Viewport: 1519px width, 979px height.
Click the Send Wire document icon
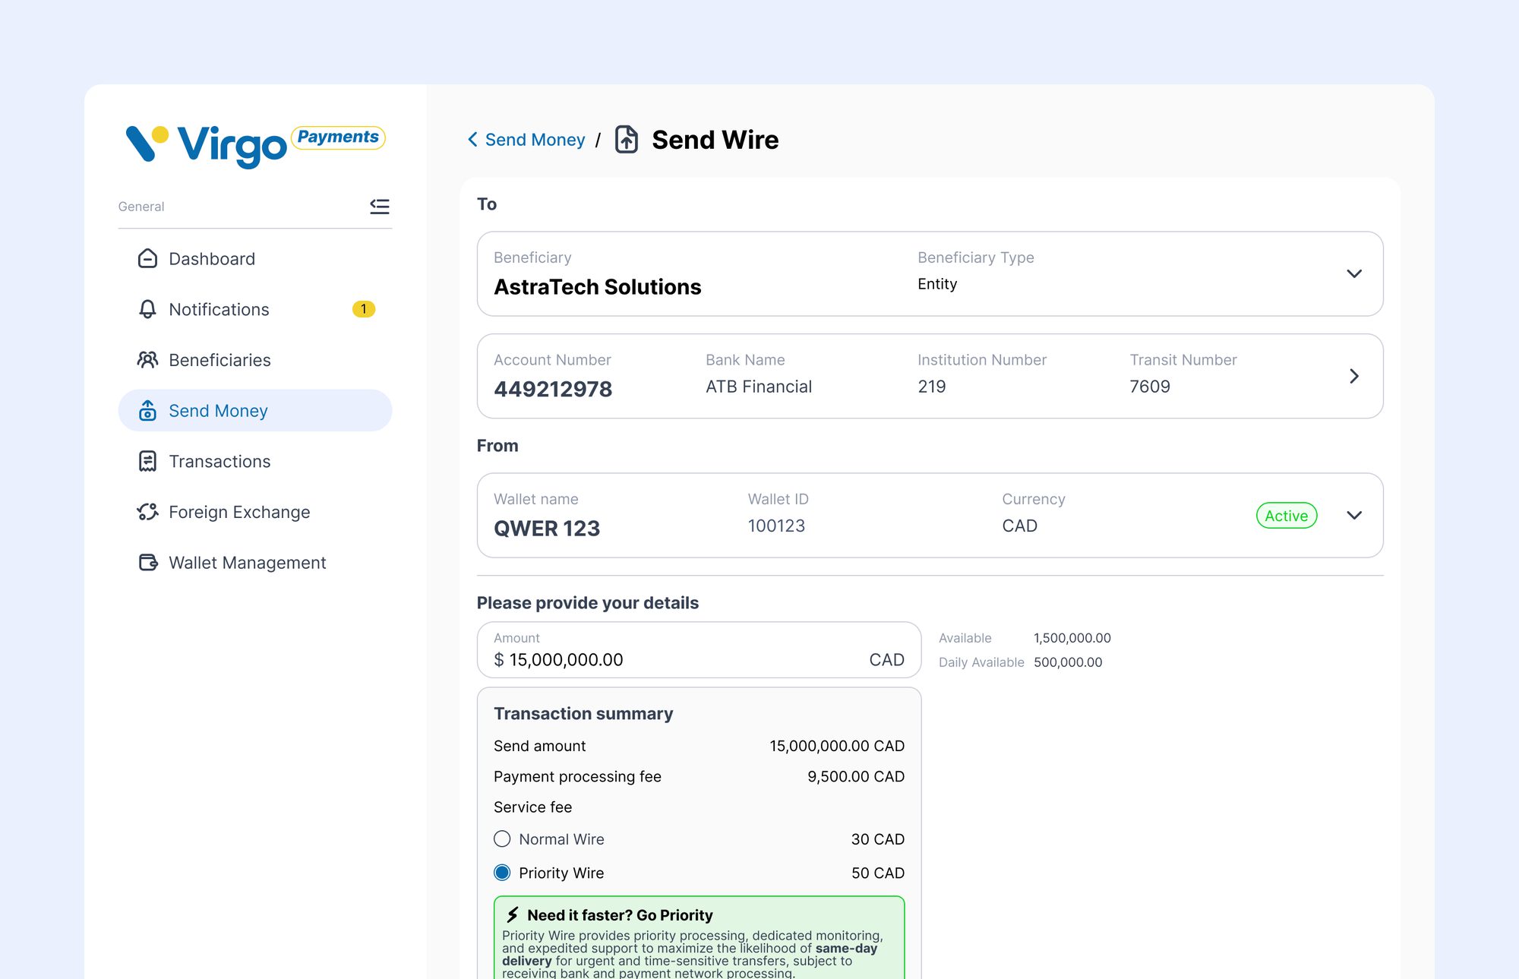pos(627,140)
